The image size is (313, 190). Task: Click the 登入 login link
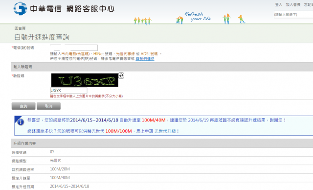pos(278,4)
